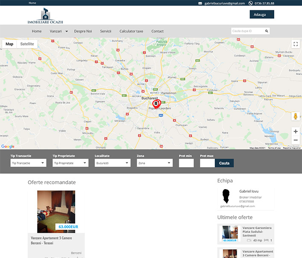Image resolution: width=302 pixels, height=258 pixels.
Task: Open the Home menu item
Action: [x=37, y=31]
